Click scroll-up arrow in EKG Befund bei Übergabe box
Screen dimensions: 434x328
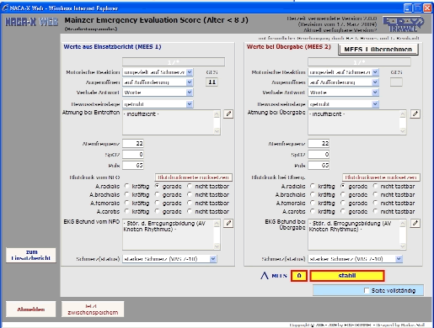pos(403,224)
